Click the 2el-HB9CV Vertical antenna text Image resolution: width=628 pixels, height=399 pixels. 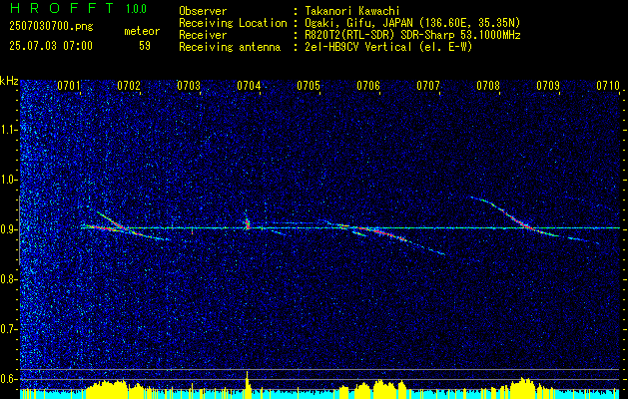click(388, 47)
